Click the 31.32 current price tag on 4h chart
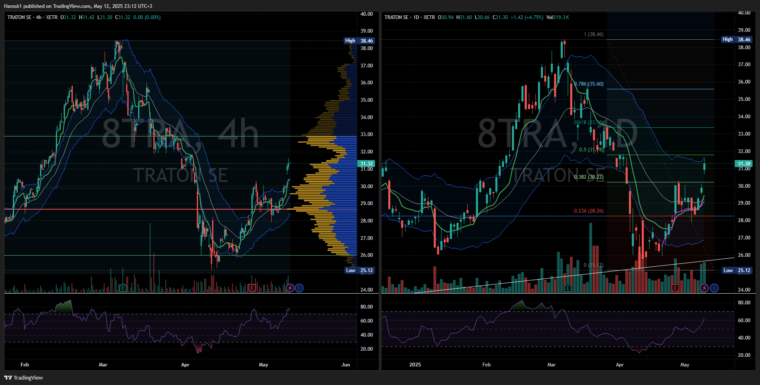Screen dimensions: 760x385 point(366,164)
